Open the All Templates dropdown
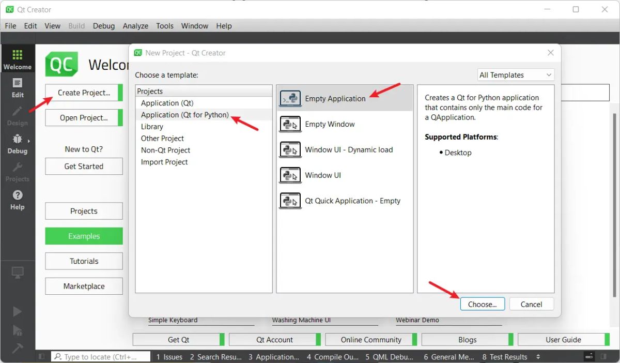Screen dimensions: 620x363 click(516, 75)
